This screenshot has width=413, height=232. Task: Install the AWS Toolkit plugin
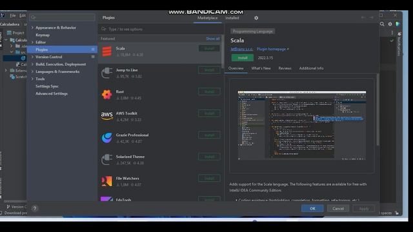[x=209, y=113]
